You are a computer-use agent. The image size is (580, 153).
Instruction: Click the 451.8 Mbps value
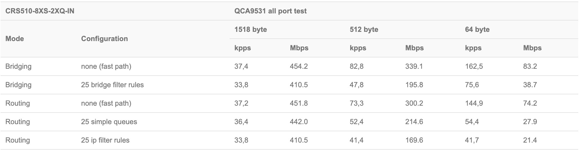pyautogui.click(x=299, y=103)
